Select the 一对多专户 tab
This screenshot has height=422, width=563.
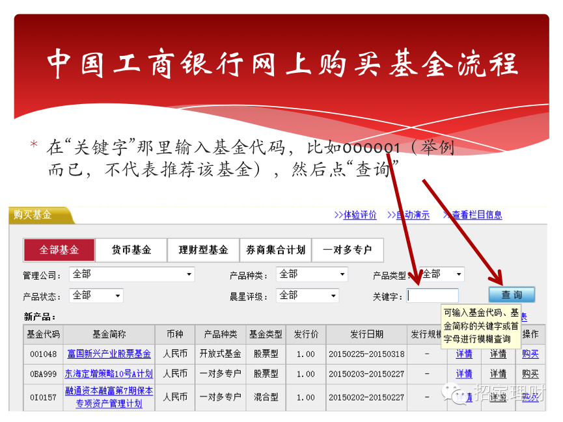pyautogui.click(x=348, y=250)
